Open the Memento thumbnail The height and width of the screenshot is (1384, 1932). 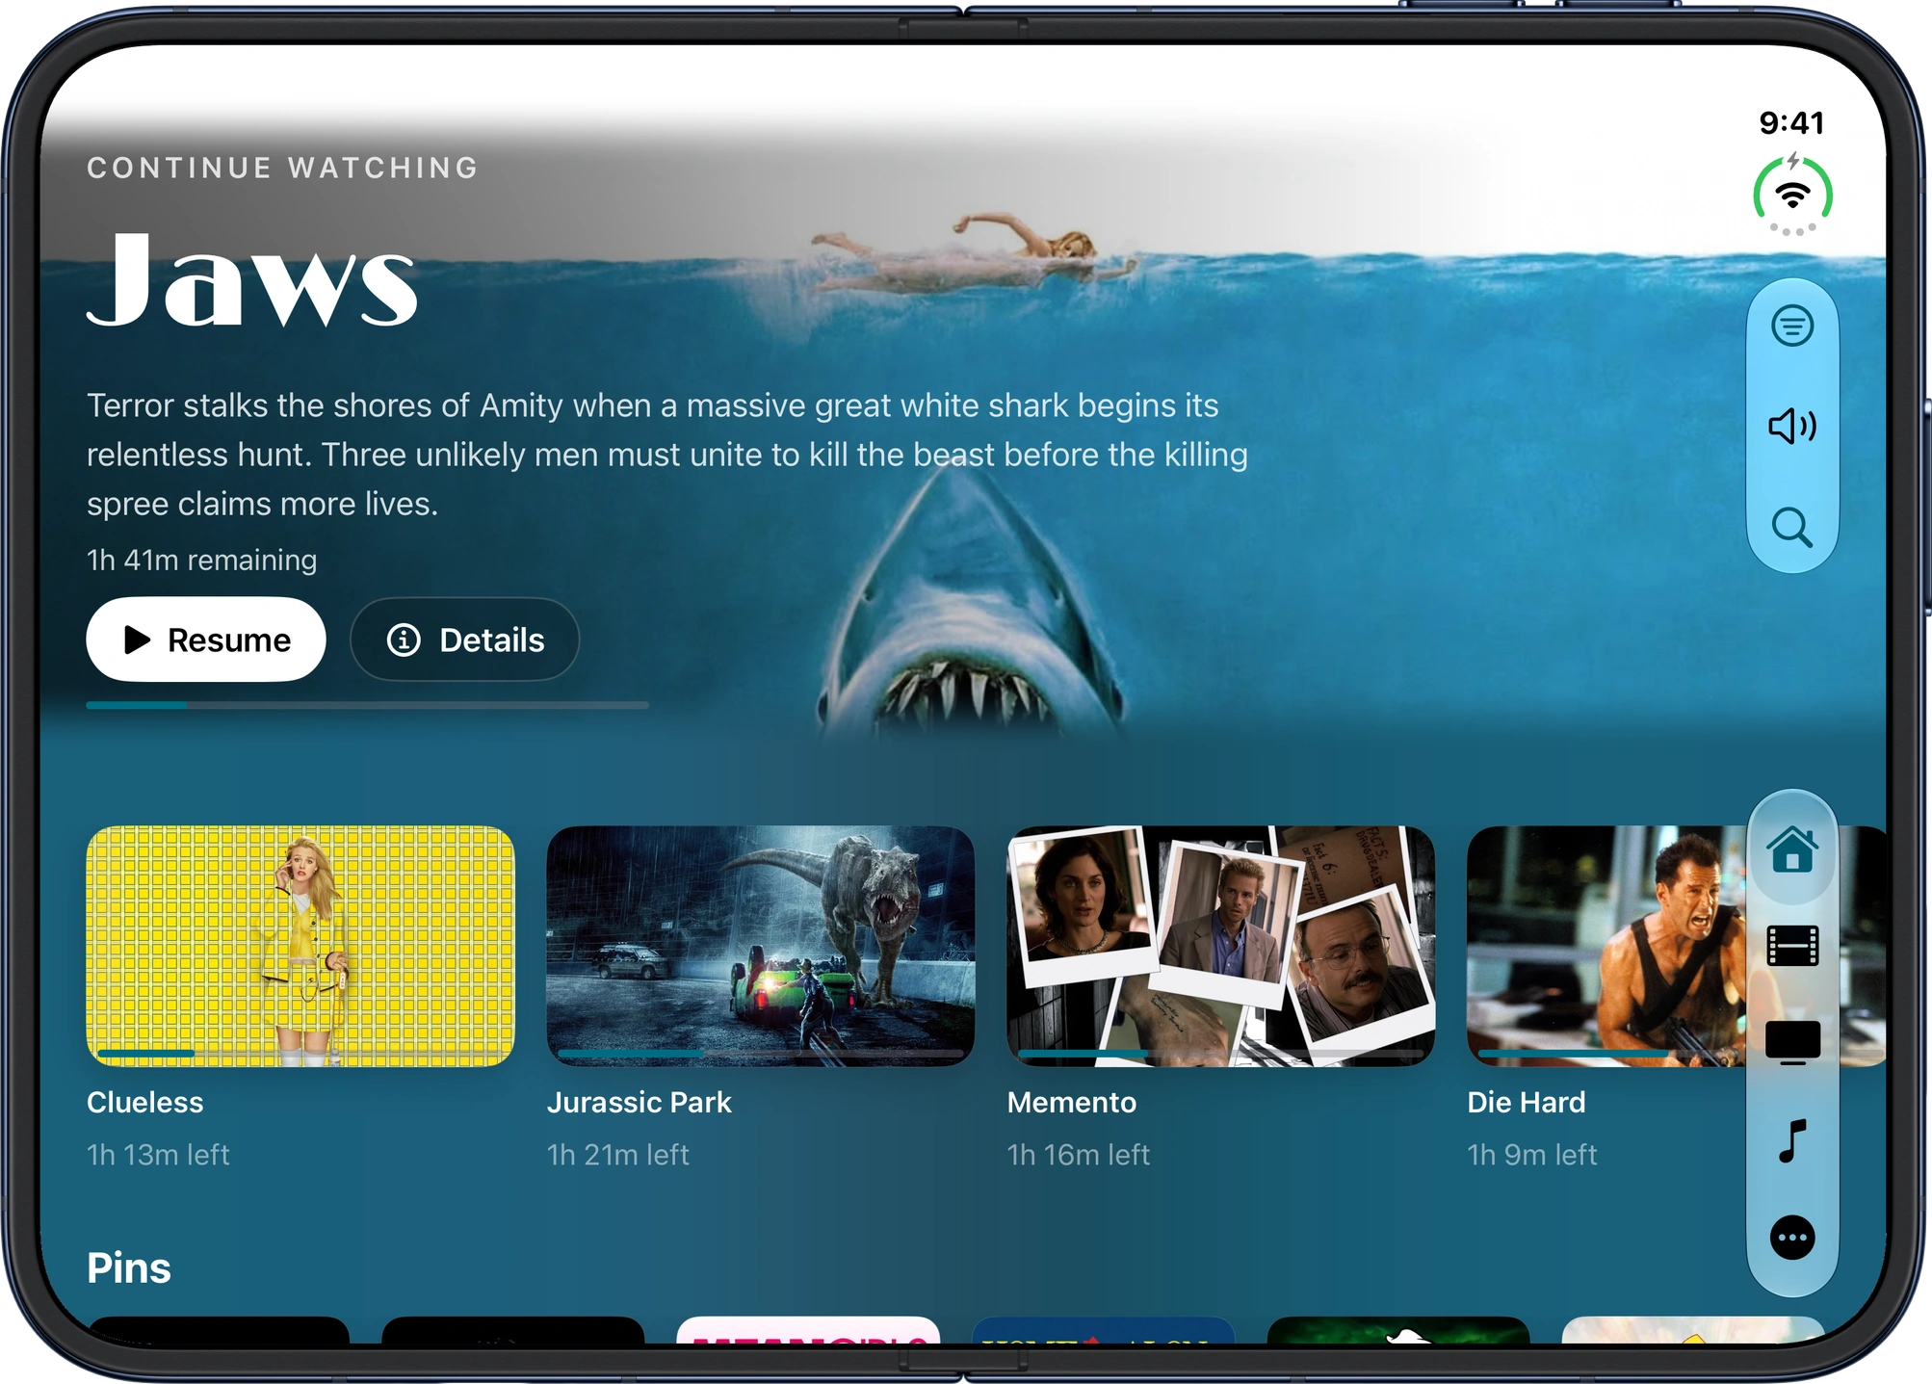point(1221,946)
